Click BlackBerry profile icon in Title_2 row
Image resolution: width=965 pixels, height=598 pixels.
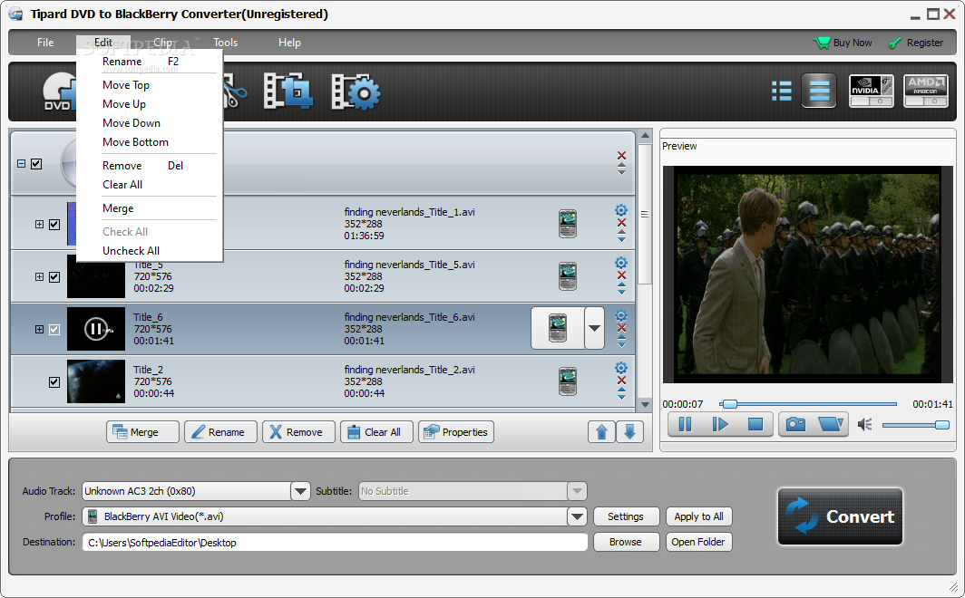pos(568,381)
